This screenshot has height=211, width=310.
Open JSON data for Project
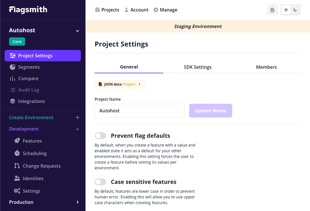click(x=120, y=84)
